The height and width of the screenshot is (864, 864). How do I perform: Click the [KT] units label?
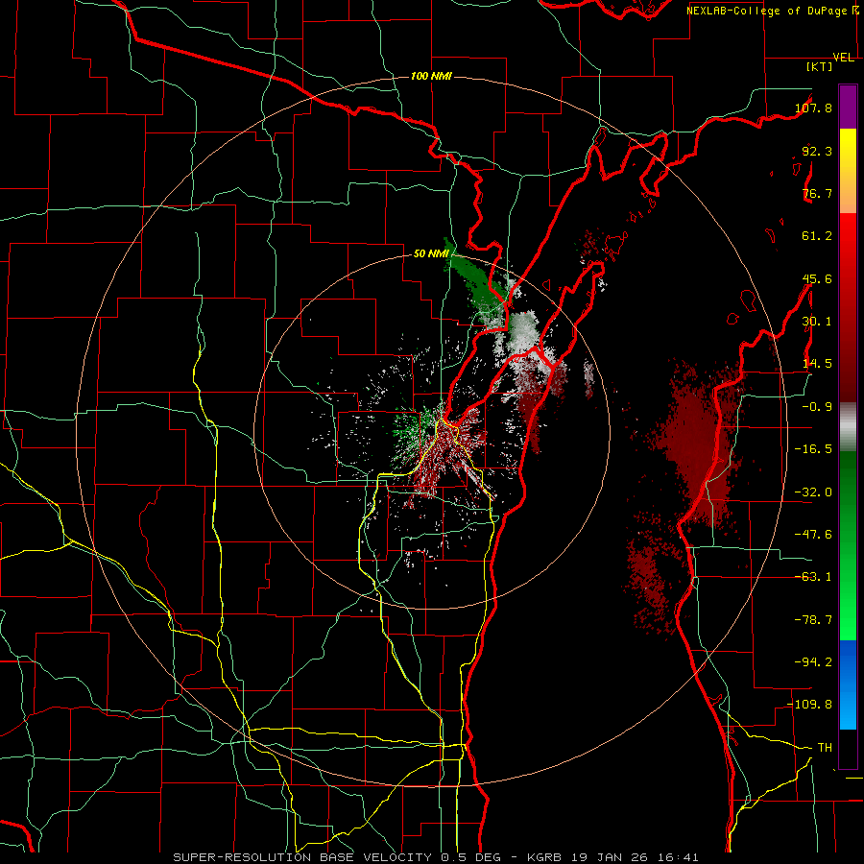[x=820, y=66]
